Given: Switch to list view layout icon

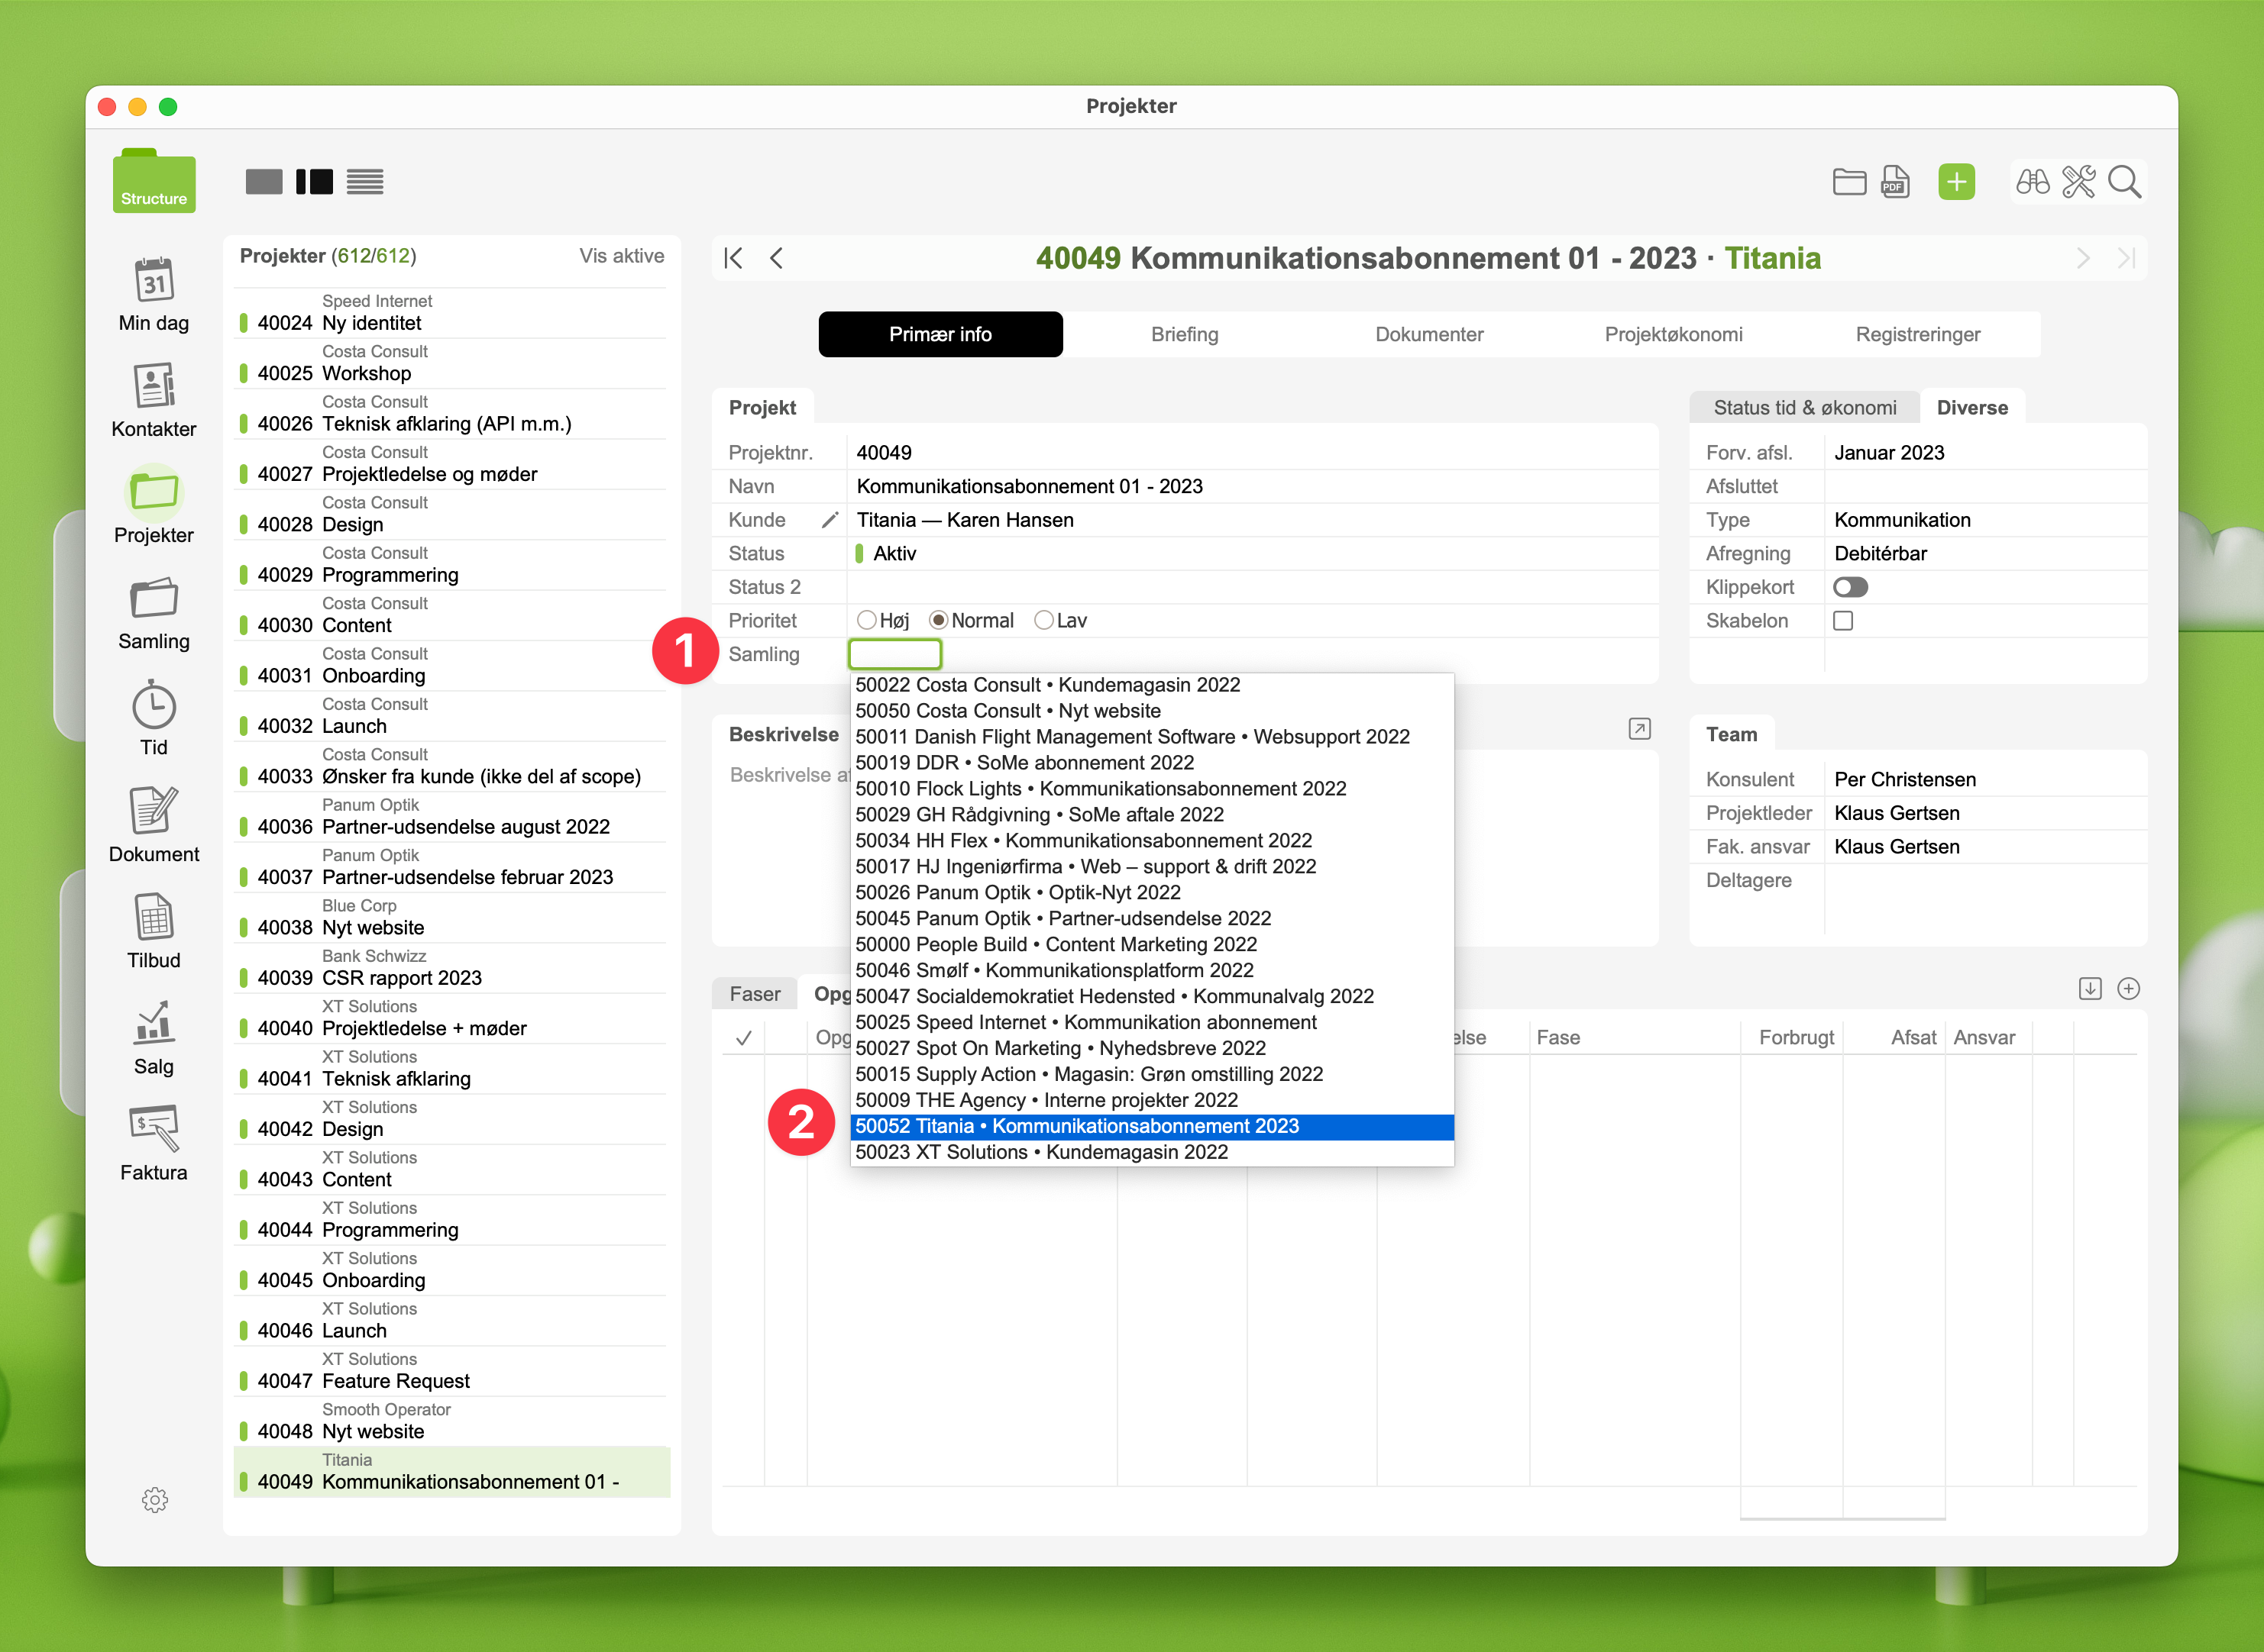Looking at the screenshot, I should click(364, 182).
